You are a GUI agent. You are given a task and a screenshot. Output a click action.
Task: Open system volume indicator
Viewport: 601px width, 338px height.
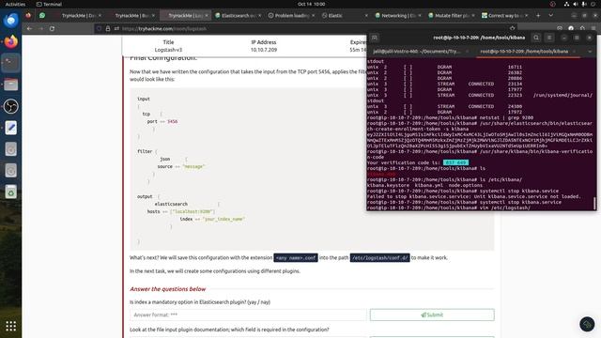click(x=576, y=4)
